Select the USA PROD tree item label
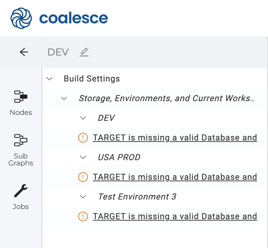 click(x=119, y=157)
